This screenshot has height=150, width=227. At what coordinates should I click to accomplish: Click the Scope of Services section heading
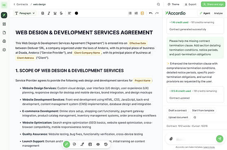[70, 71]
